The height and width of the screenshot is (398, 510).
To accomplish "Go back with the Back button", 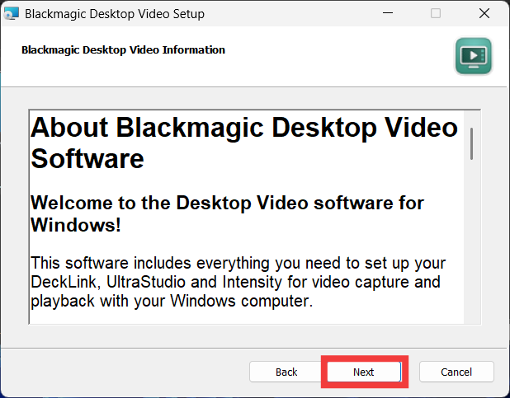I will [286, 372].
